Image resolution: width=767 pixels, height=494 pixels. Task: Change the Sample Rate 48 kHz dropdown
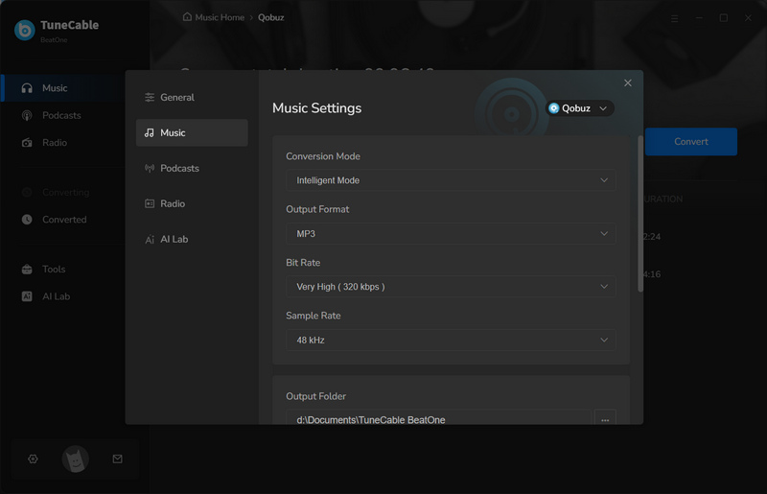point(450,340)
